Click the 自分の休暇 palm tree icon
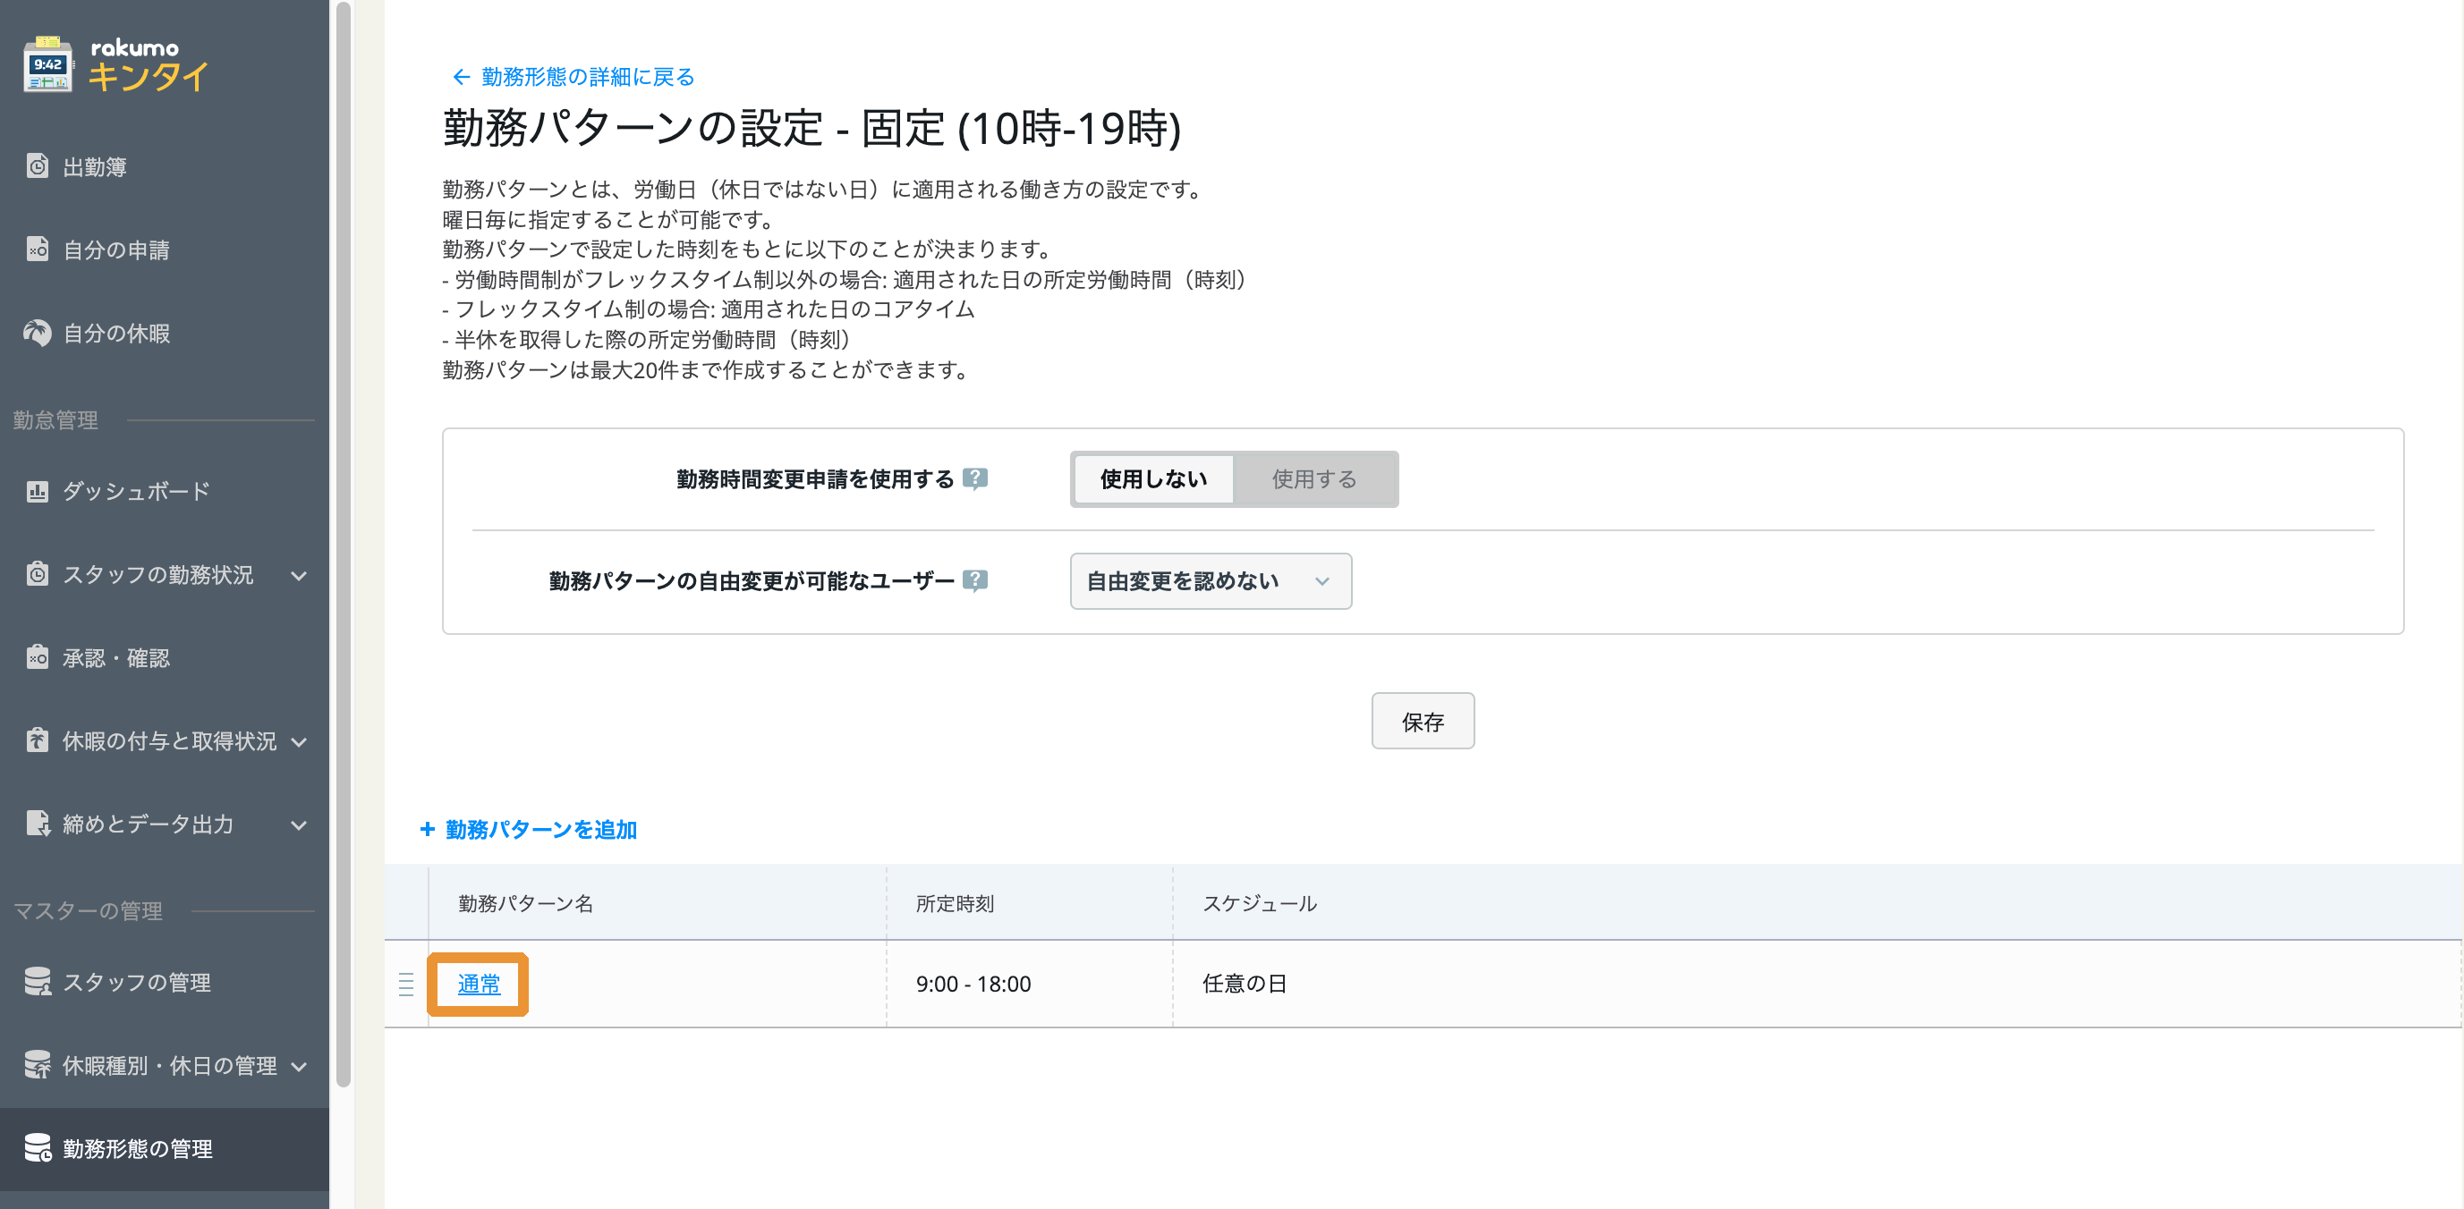 pyautogui.click(x=38, y=333)
